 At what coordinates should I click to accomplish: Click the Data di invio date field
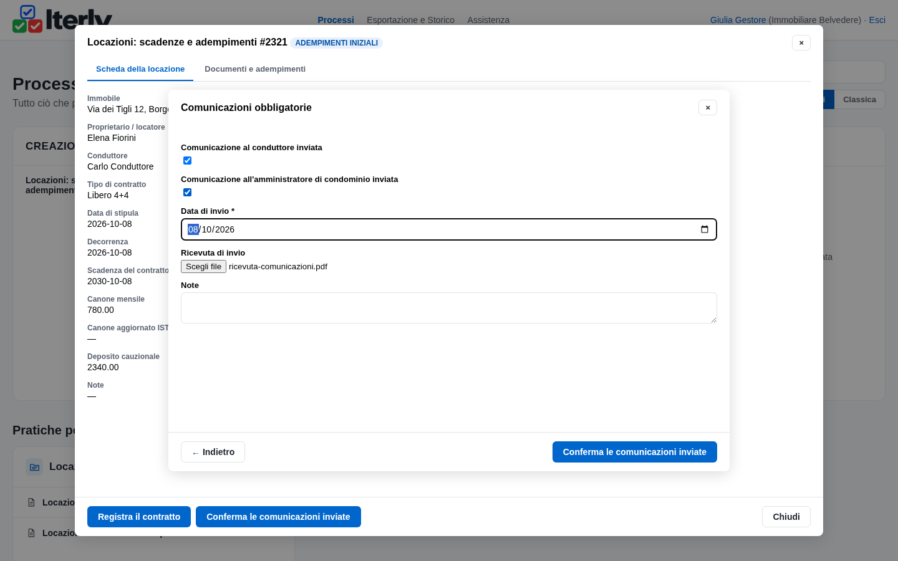click(x=449, y=229)
